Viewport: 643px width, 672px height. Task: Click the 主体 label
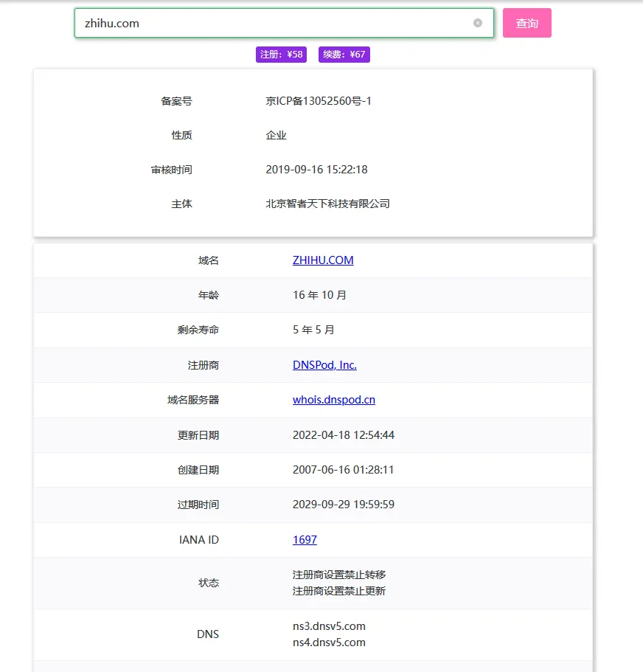pos(181,204)
